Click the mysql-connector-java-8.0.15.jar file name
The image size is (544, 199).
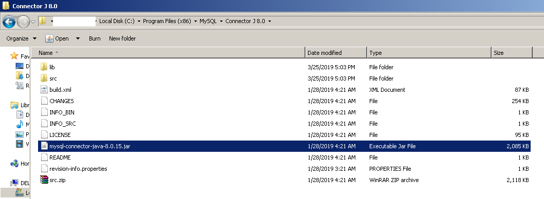[x=90, y=146]
